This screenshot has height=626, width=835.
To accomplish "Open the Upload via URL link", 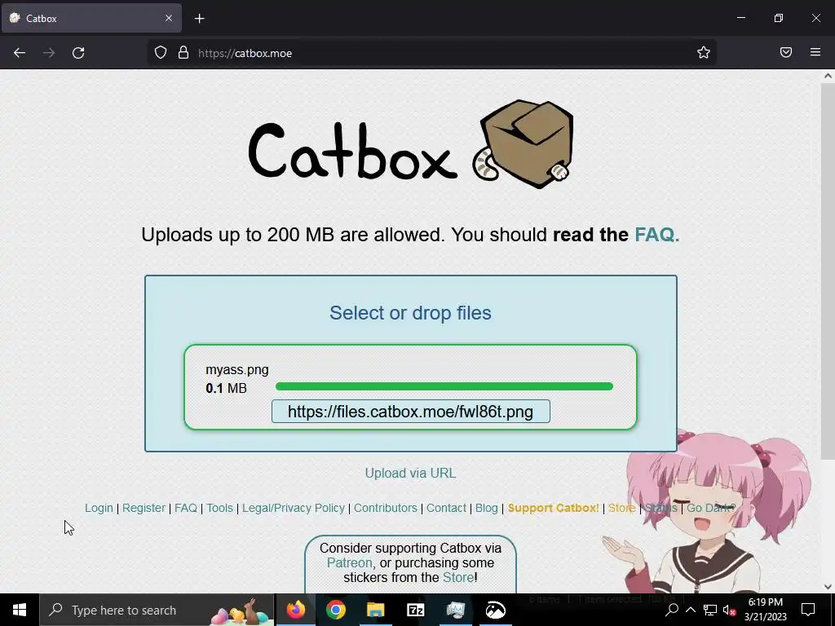I will click(x=410, y=474).
